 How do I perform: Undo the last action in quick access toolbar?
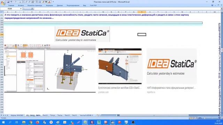tap(11, 2)
